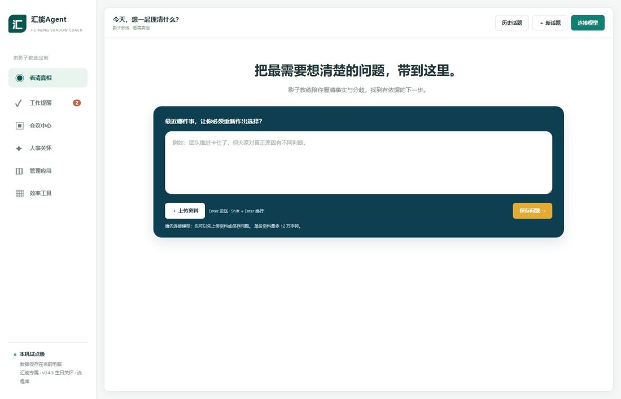Click the heading 今天，想一起理清什么？
Viewport: 621px width, 399px height.
(x=146, y=19)
